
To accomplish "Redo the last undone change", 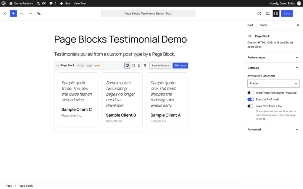I will pos(30,14).
